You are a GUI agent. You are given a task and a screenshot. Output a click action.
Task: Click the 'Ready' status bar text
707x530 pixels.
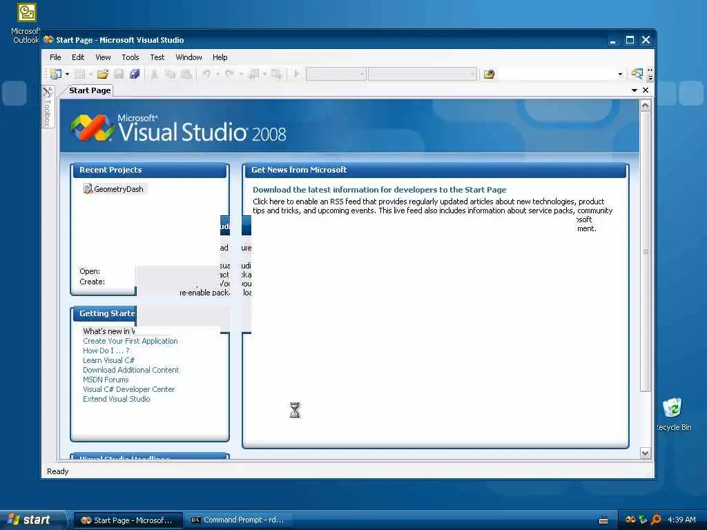click(x=58, y=471)
